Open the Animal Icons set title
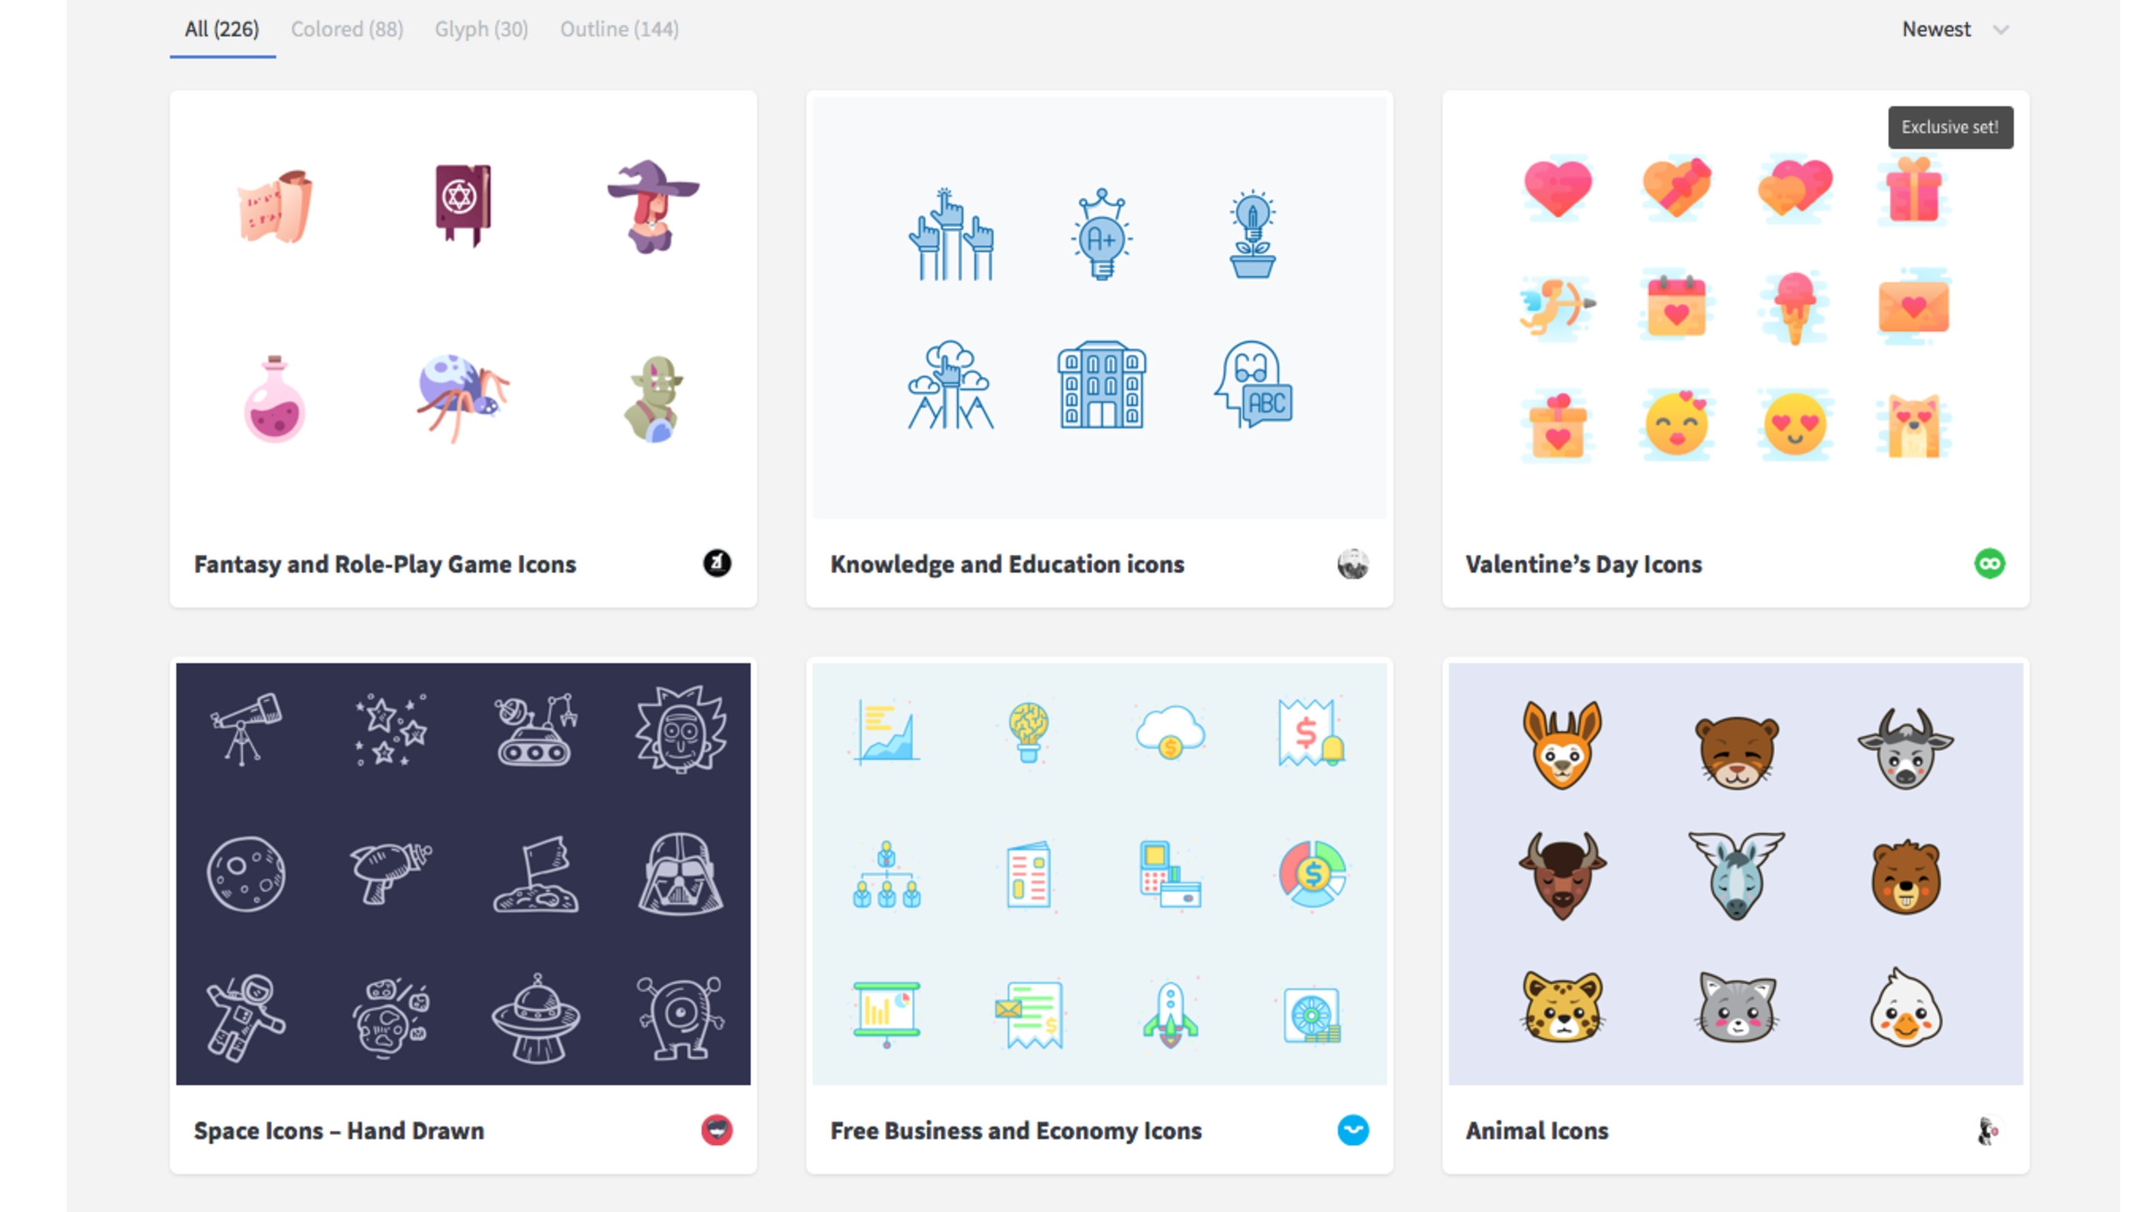This screenshot has width=2155, height=1212. [x=1537, y=1131]
